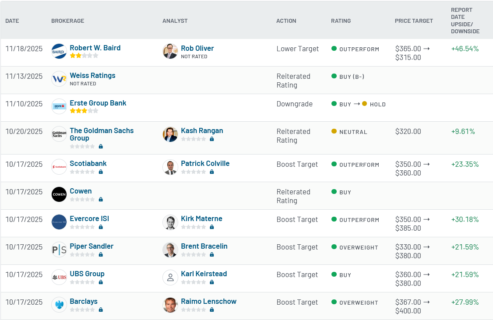Screen dimensions: 493x320
Task: Click the Weiss Ratings logo icon
Action: [x=59, y=79]
